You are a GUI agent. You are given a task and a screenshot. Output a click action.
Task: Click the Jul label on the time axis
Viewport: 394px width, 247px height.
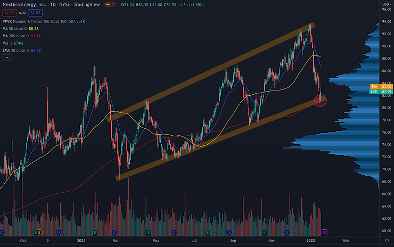tap(194, 241)
